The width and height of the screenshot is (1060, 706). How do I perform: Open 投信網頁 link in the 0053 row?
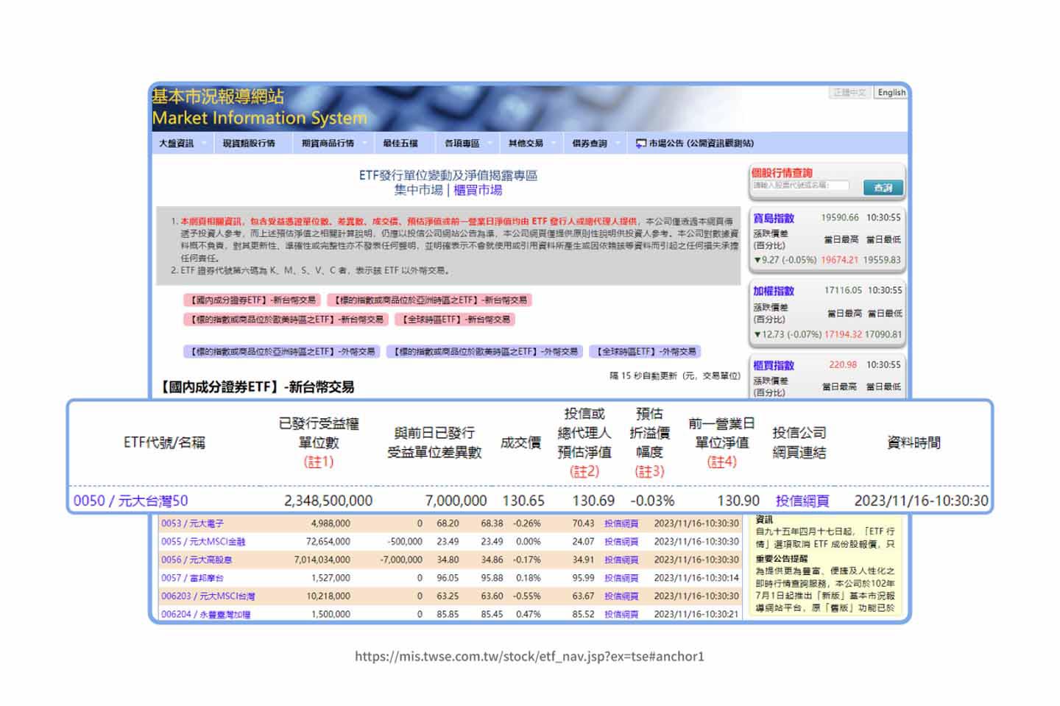(x=621, y=523)
